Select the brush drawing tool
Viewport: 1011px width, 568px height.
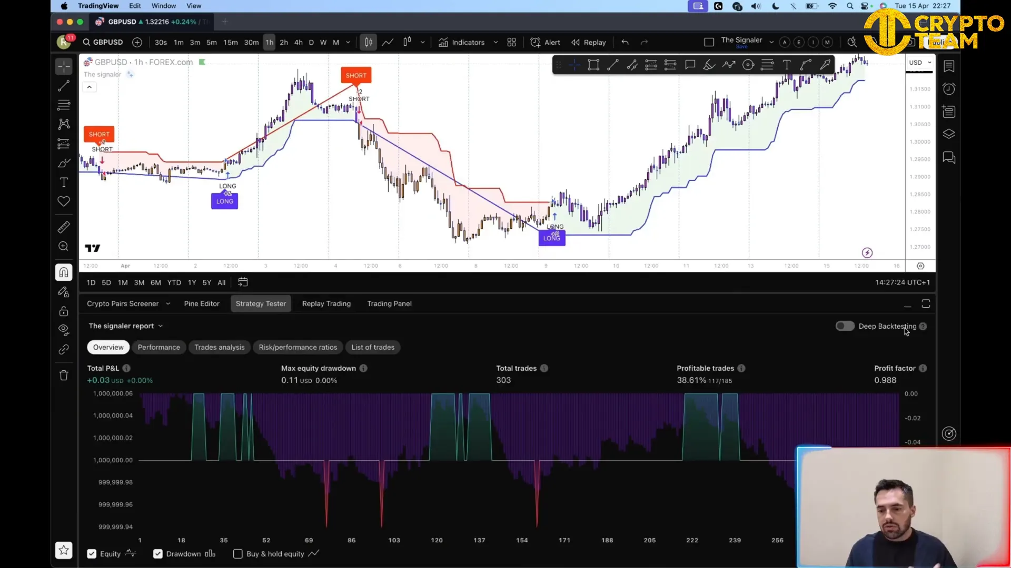point(64,163)
